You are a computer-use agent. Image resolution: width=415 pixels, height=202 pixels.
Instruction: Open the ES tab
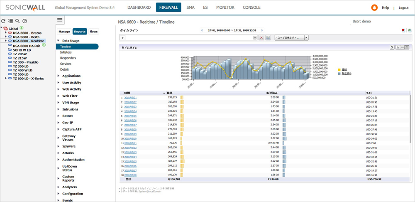[205, 7]
